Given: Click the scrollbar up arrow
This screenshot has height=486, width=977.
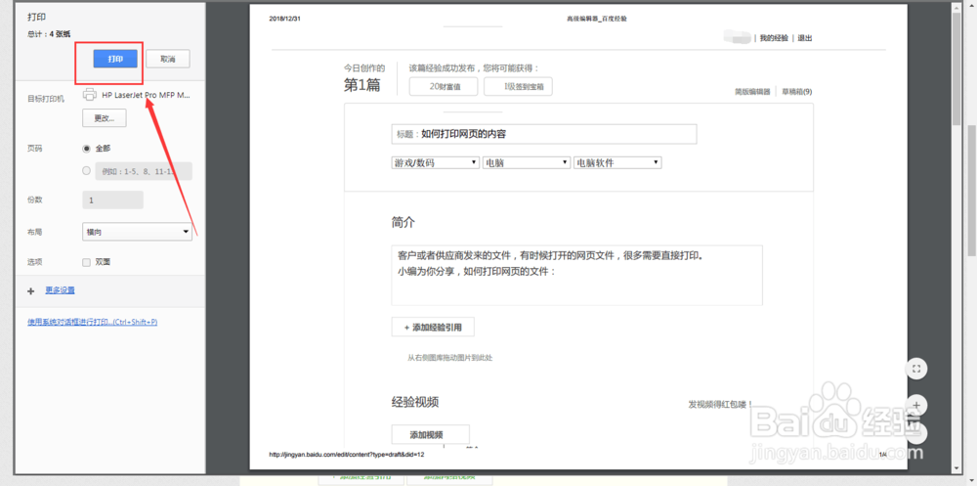Looking at the screenshot, I should (956, 6).
